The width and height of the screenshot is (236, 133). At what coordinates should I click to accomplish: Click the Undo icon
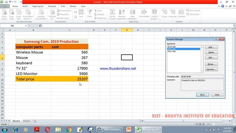pyautogui.click(x=10, y=2)
